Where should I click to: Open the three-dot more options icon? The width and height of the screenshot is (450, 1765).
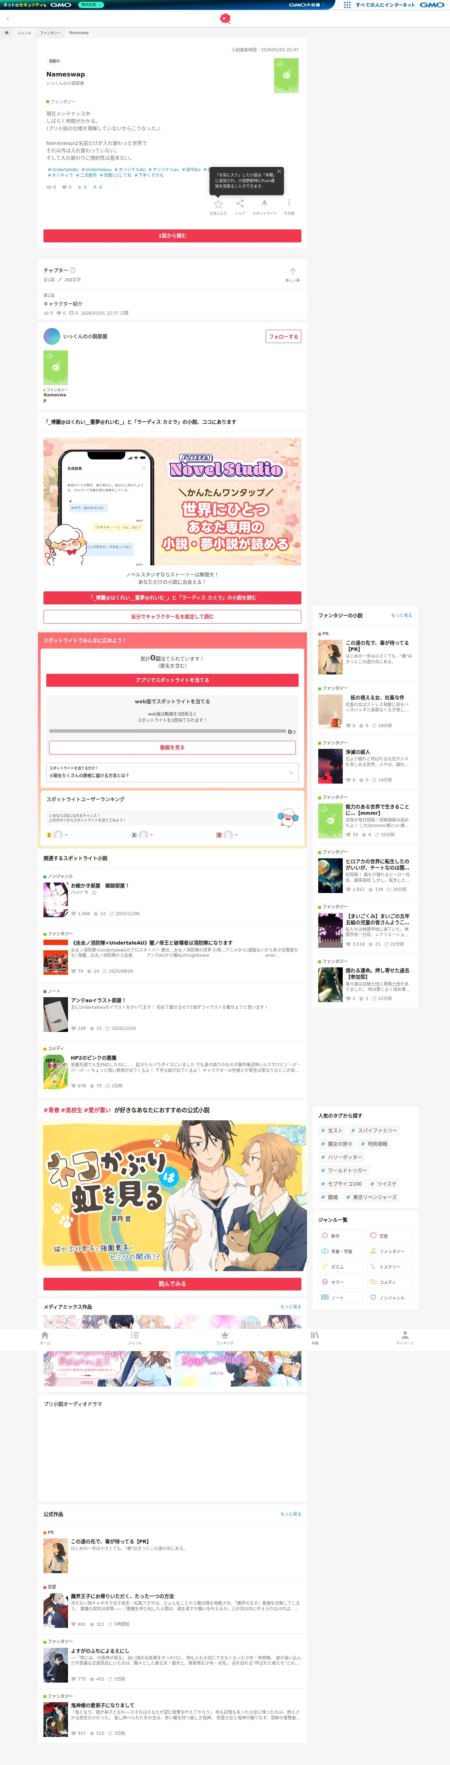[x=289, y=203]
